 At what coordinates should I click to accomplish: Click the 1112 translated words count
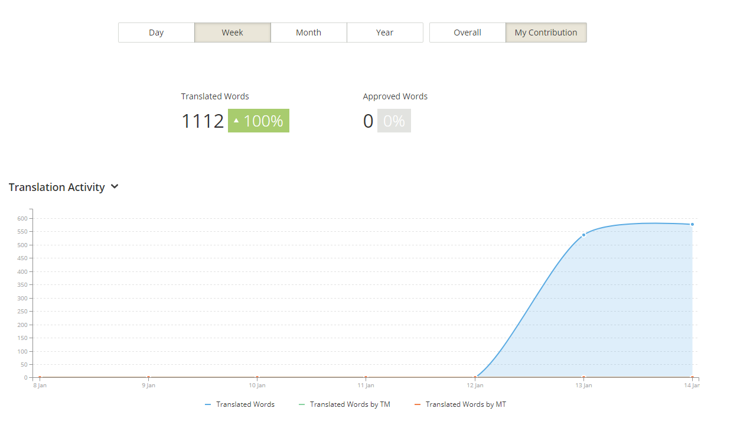click(203, 121)
